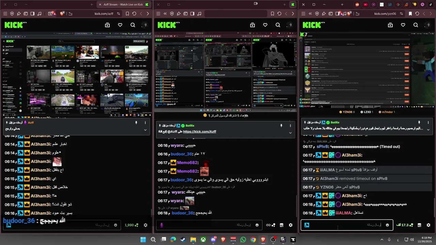Collapse toolbar with double chevron in yzn06 window

tap(310, 14)
